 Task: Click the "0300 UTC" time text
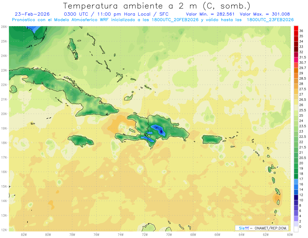(x=76, y=14)
